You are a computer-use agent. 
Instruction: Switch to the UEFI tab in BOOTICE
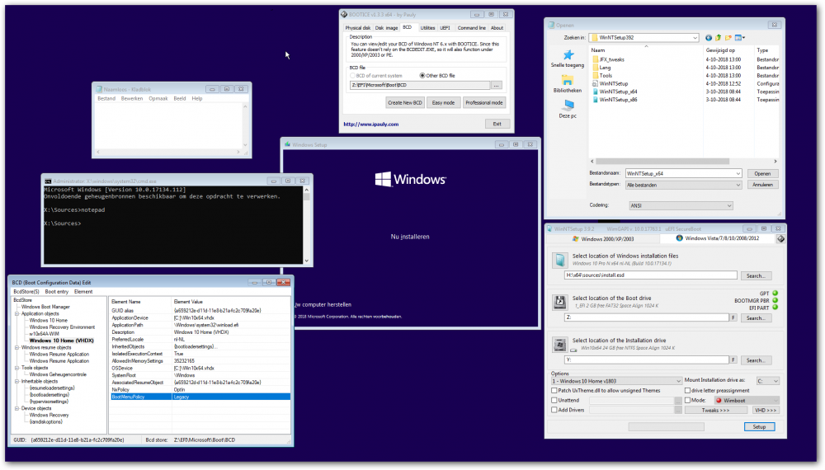(445, 28)
